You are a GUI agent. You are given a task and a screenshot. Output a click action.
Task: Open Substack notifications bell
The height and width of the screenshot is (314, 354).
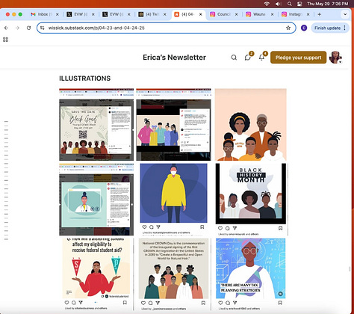click(261, 58)
